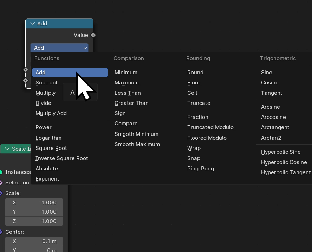
Task: Select Hyperbolic Cosine
Action: coord(285,162)
